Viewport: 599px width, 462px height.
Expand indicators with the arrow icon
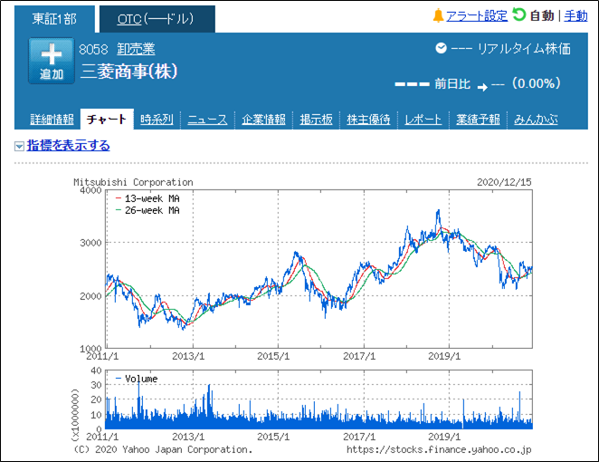tap(19, 146)
